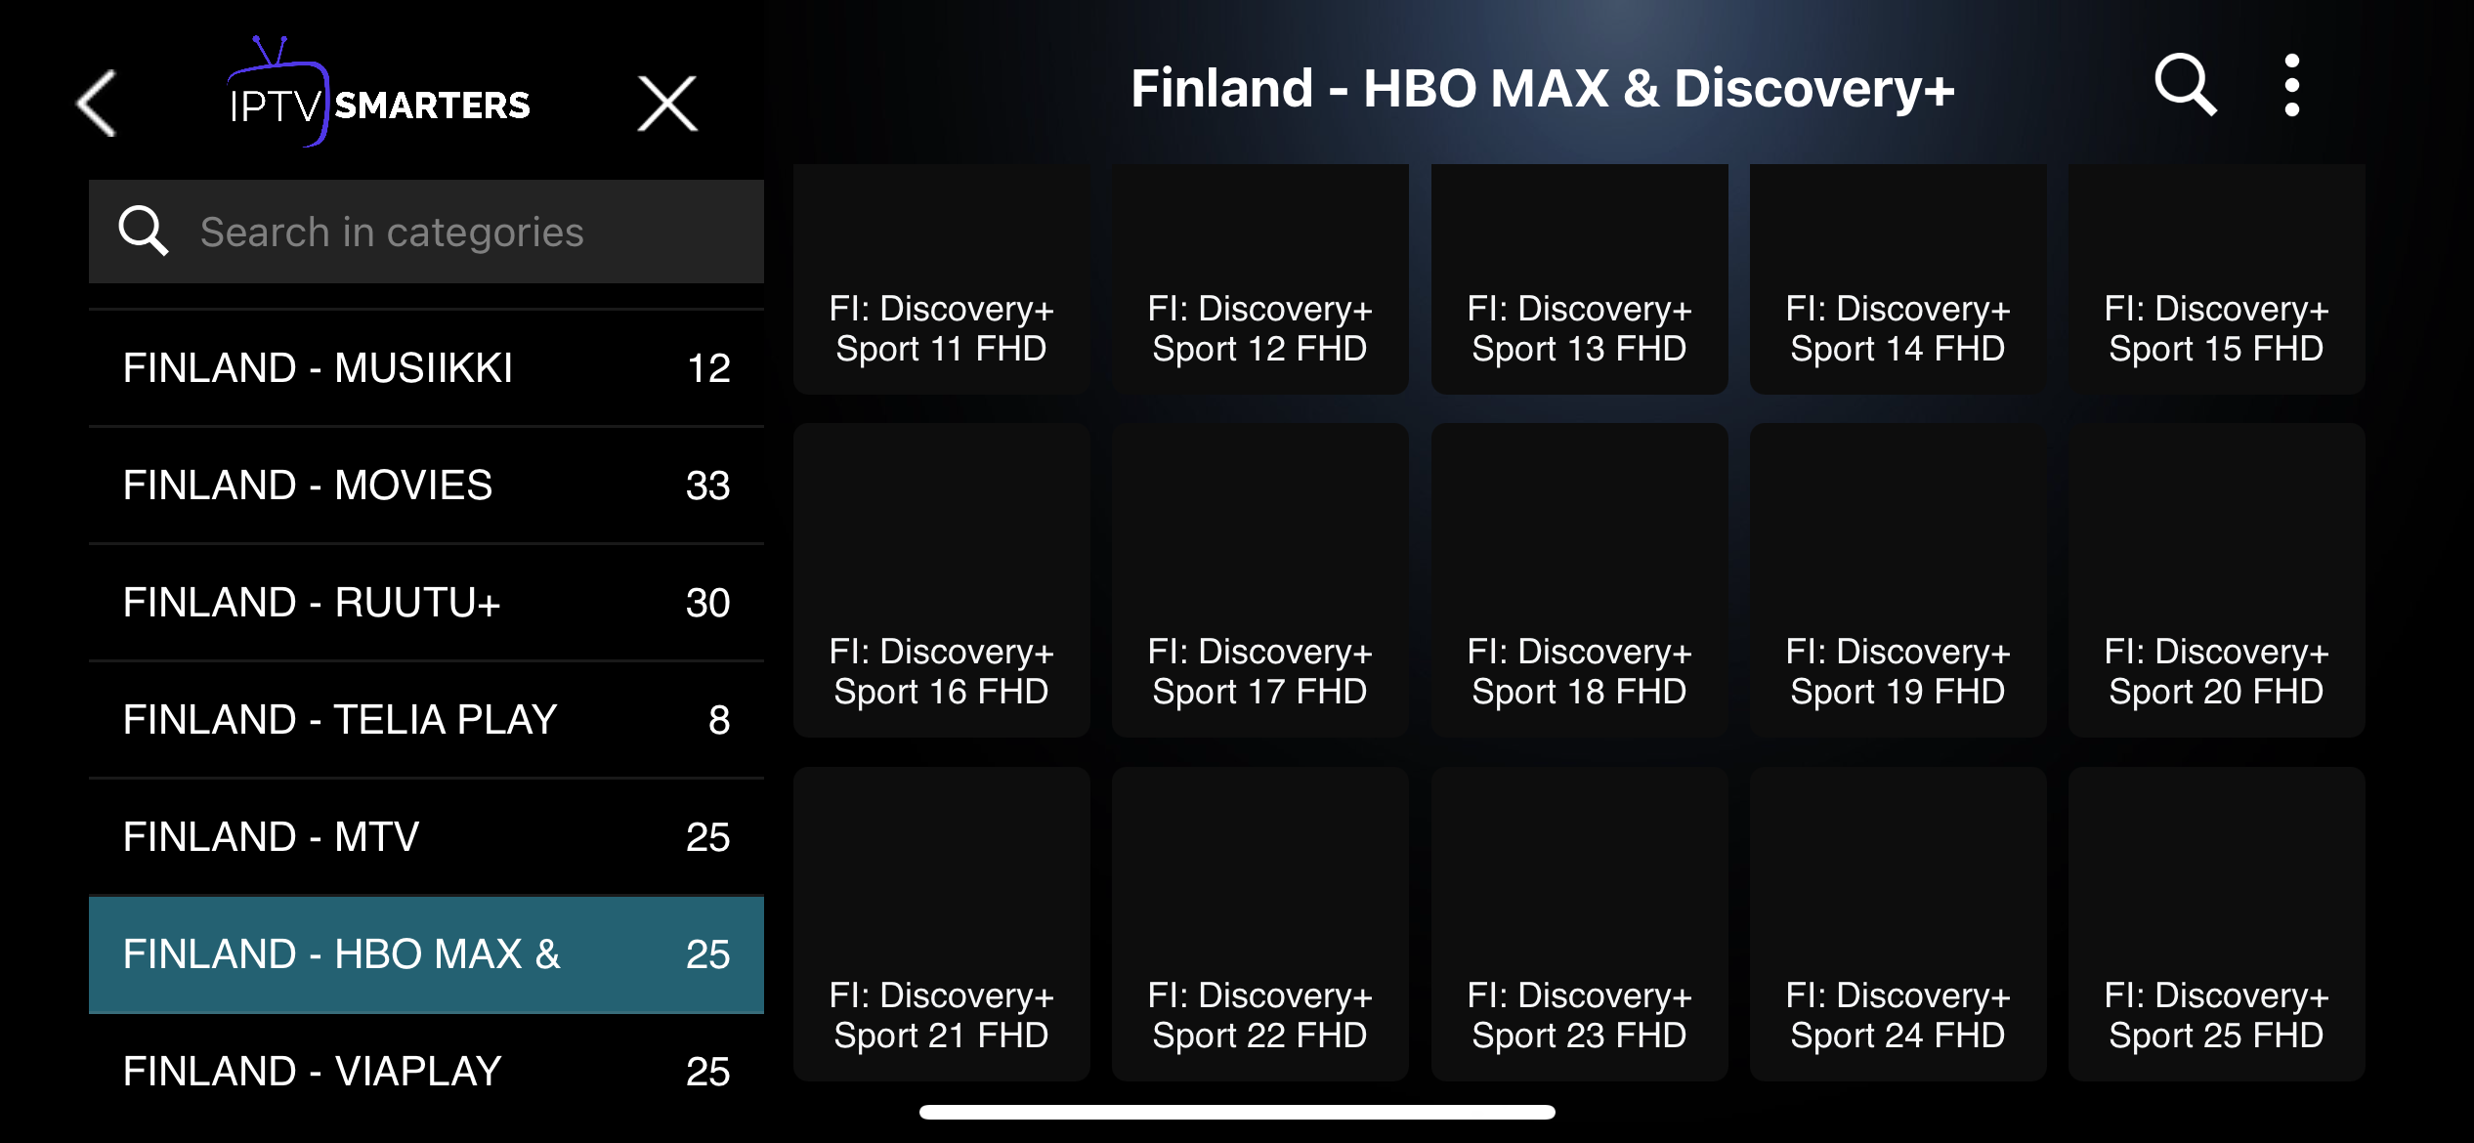
Task: Switch to Finland - Ruutu+ category
Action: point(426,603)
